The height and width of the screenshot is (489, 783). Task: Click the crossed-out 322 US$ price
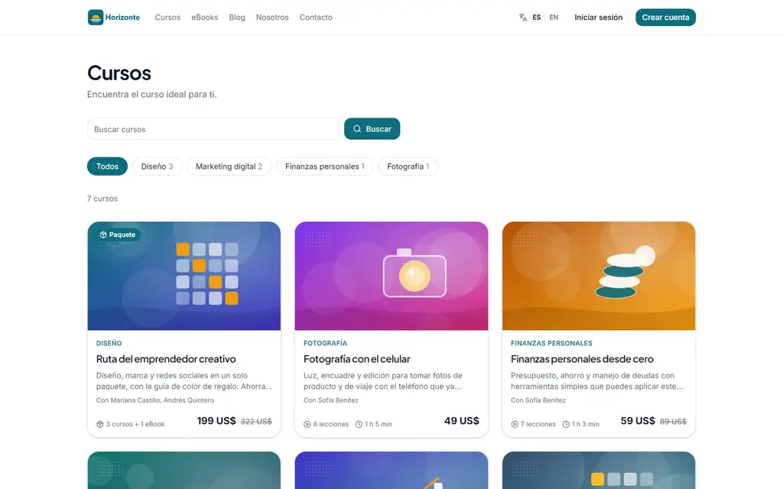coord(256,422)
